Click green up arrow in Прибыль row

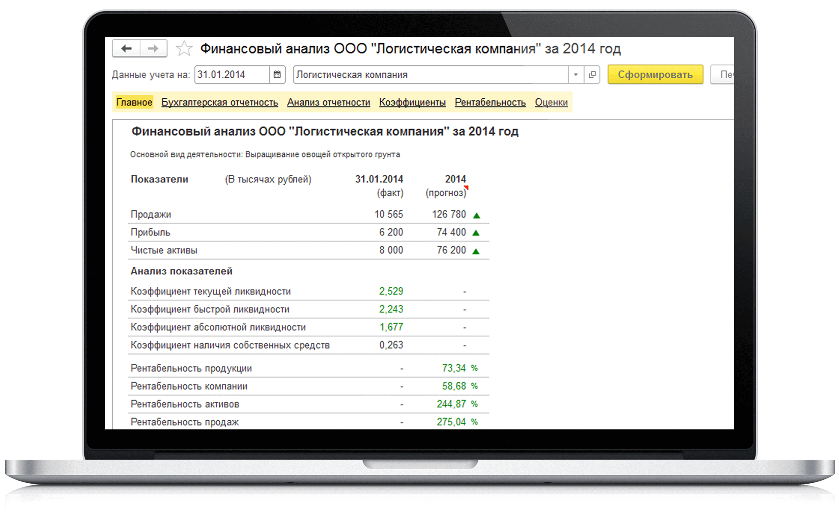(476, 233)
